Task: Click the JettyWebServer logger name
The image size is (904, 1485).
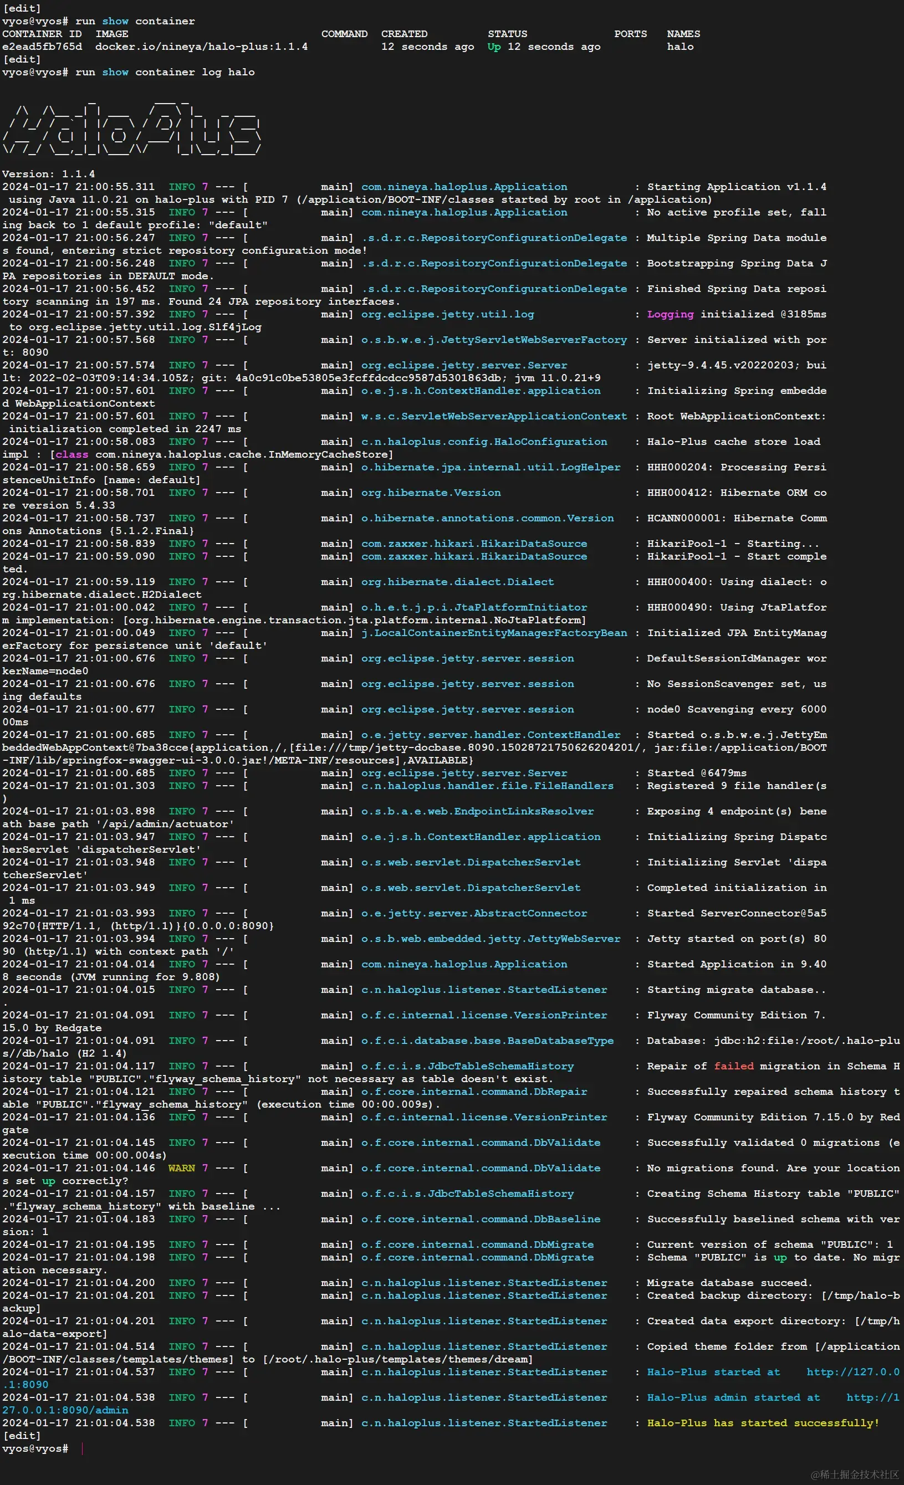Action: tap(491, 938)
